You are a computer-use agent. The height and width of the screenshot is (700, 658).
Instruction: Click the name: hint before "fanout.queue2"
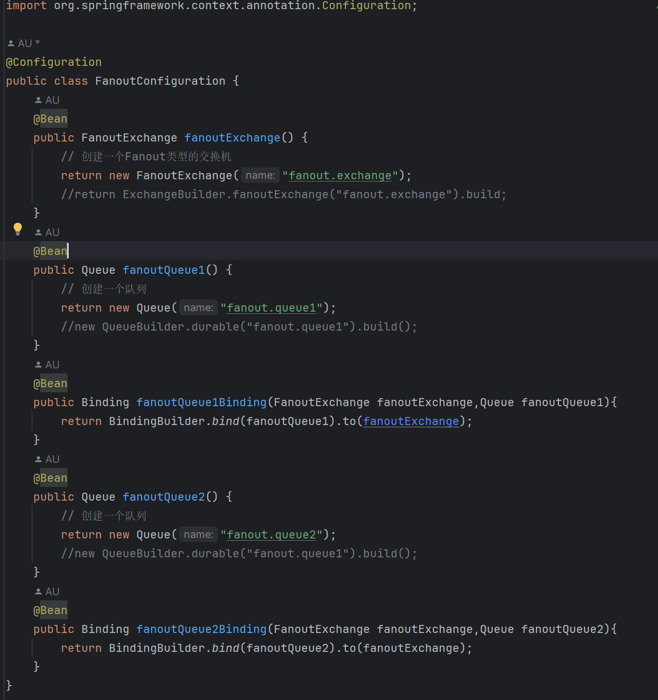tap(198, 534)
